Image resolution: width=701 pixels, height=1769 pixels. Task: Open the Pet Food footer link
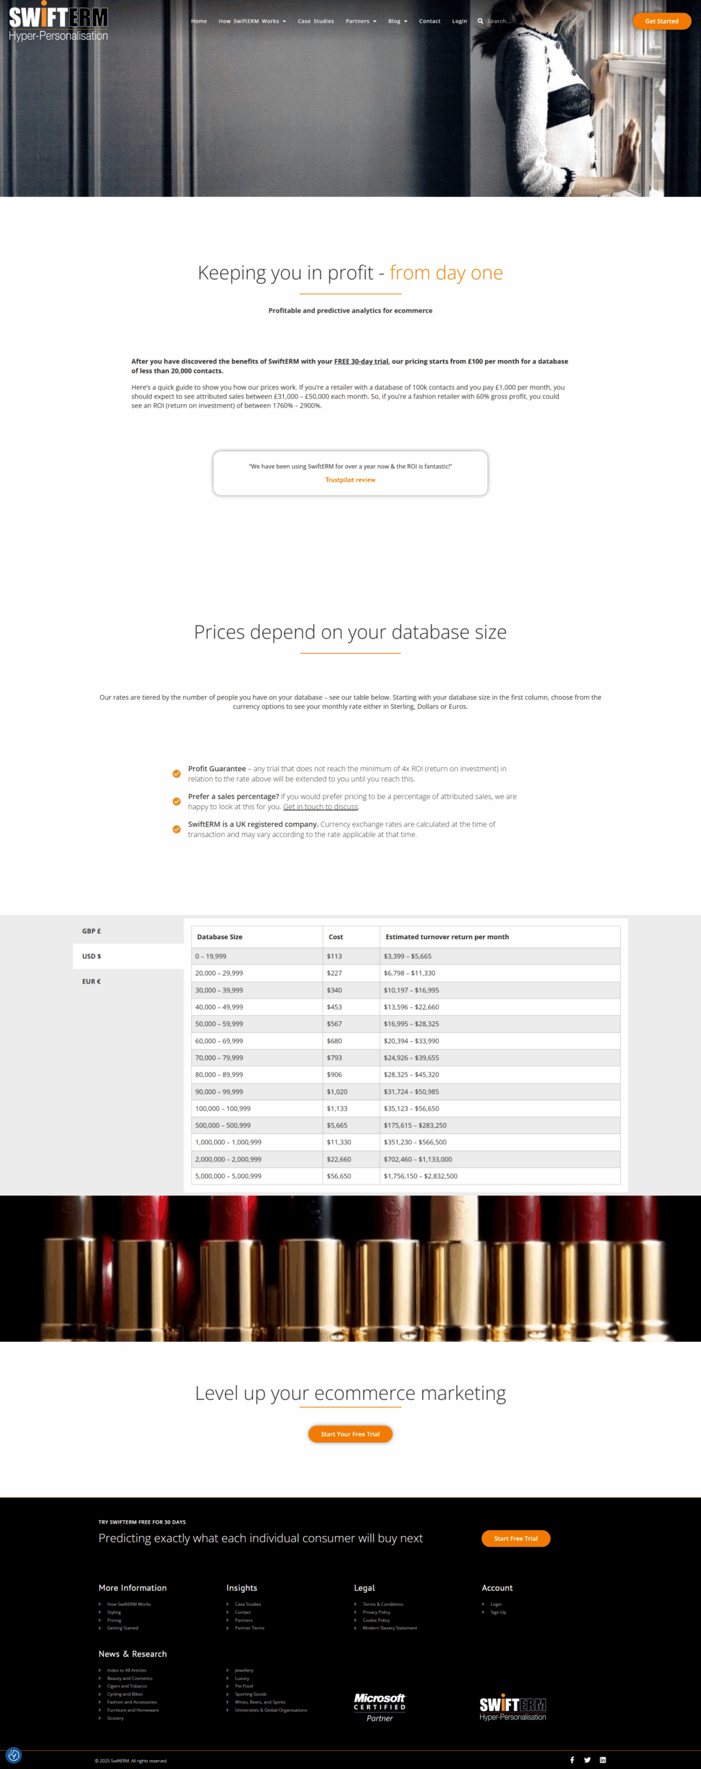244,1686
